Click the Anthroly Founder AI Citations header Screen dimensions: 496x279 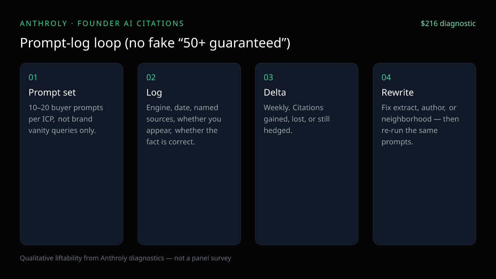pos(102,24)
